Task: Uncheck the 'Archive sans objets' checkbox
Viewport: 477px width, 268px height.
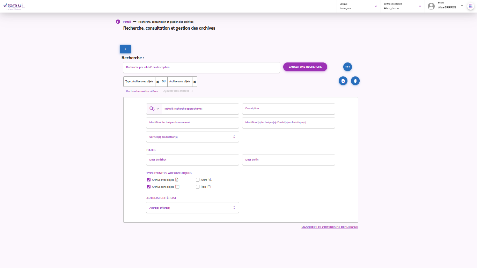Action: pos(149,187)
